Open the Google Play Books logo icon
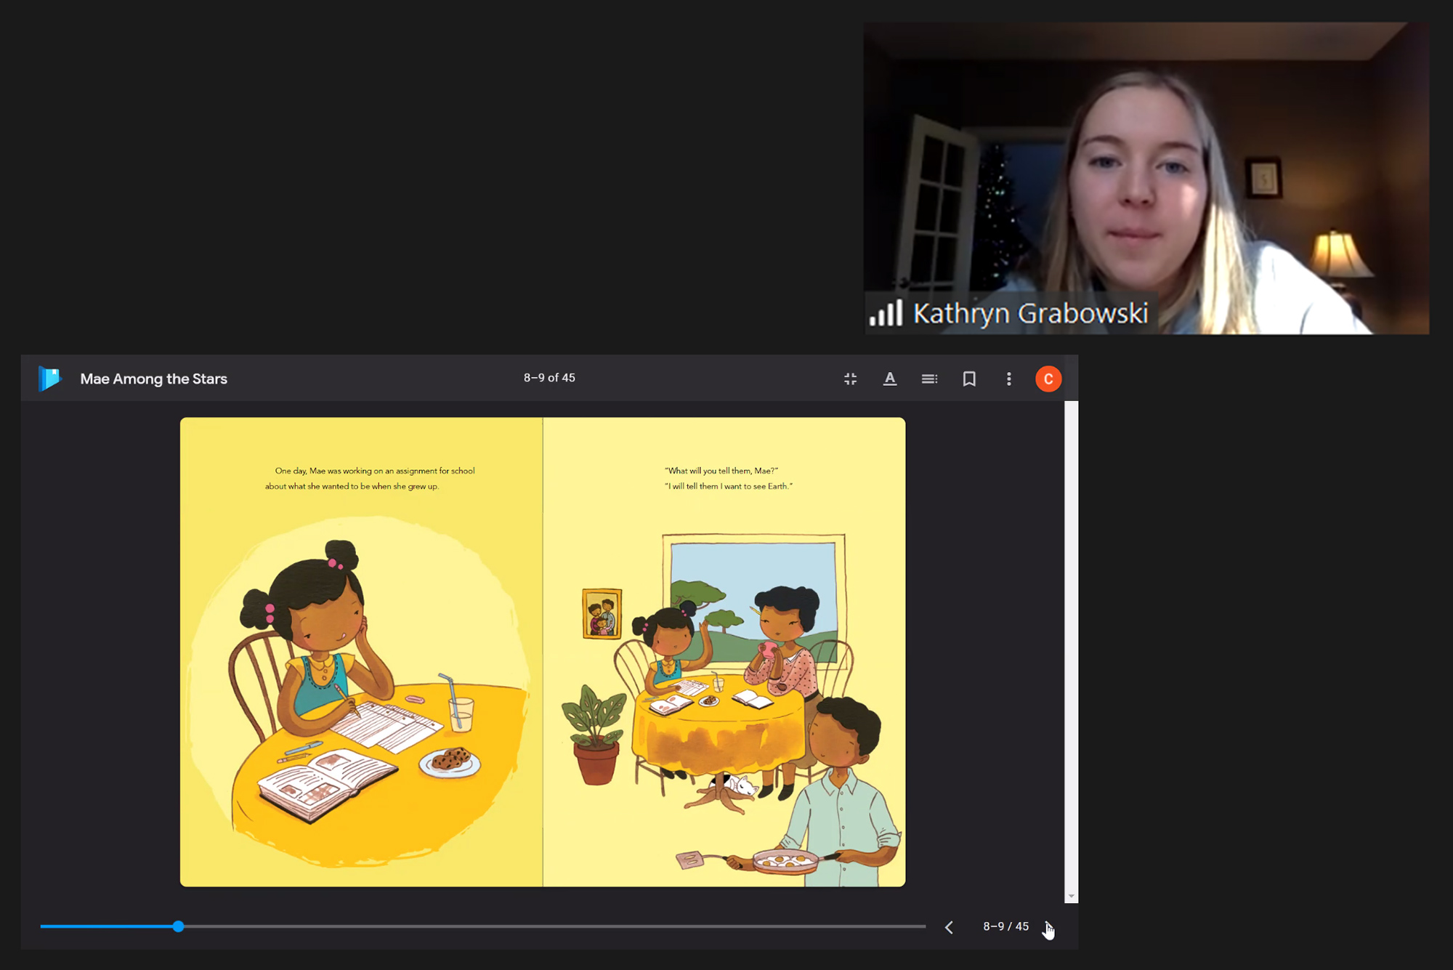This screenshot has height=970, width=1453. (49, 379)
